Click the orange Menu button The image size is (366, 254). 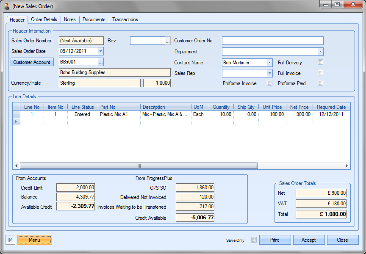(35, 240)
